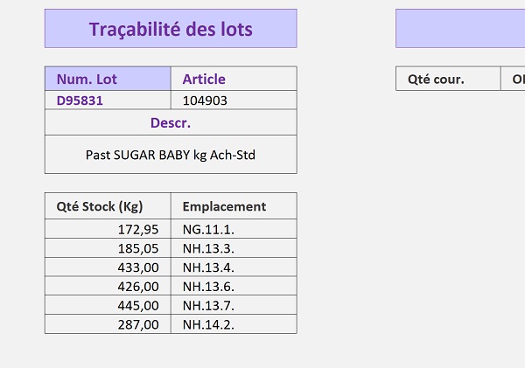This screenshot has height=368, width=525.
Task: Click location NH.13.6. cell
Action: click(234, 287)
